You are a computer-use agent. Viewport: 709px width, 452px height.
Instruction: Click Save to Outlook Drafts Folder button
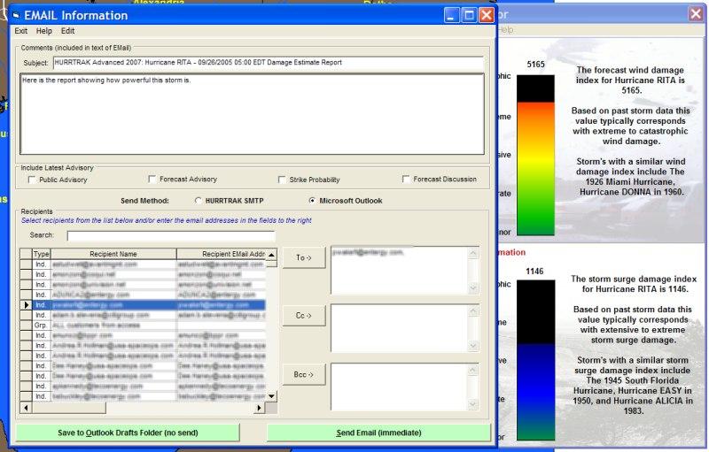128,433
